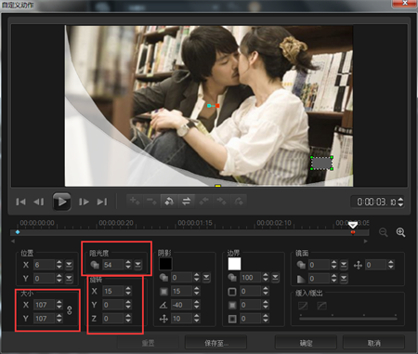Click the timecode field showing 0:00:03
This screenshot has width=418, height=354.
tap(376, 202)
